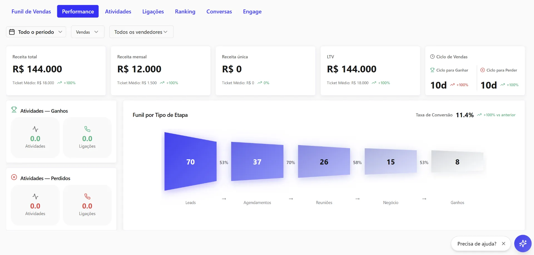Click the clock icon beside Ciclo de Vendas
The width and height of the screenshot is (534, 255).
coord(432,57)
